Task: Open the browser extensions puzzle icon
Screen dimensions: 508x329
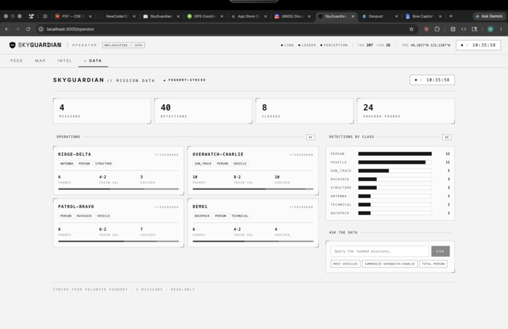Action: [x=437, y=29]
